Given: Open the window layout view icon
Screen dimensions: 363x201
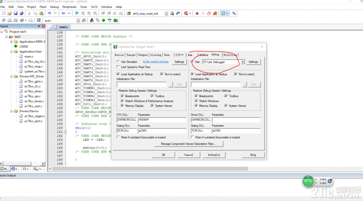Looking at the screenshot, I should (223, 13).
